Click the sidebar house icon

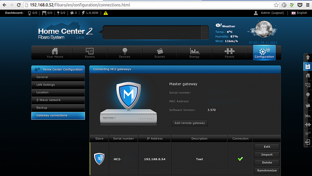coord(308,76)
